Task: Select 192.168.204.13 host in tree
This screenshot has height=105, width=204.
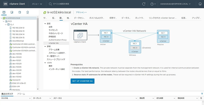Action: [18, 31]
